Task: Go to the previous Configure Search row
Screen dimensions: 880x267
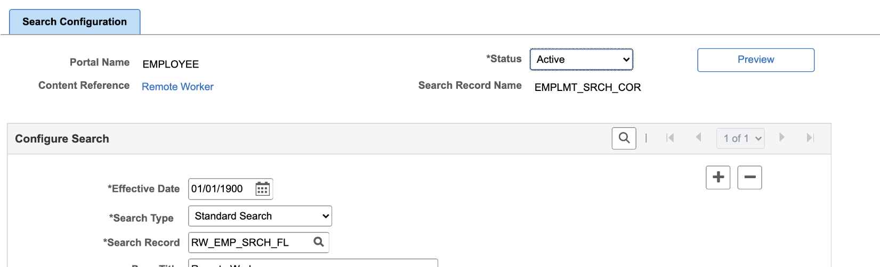Action: [698, 138]
